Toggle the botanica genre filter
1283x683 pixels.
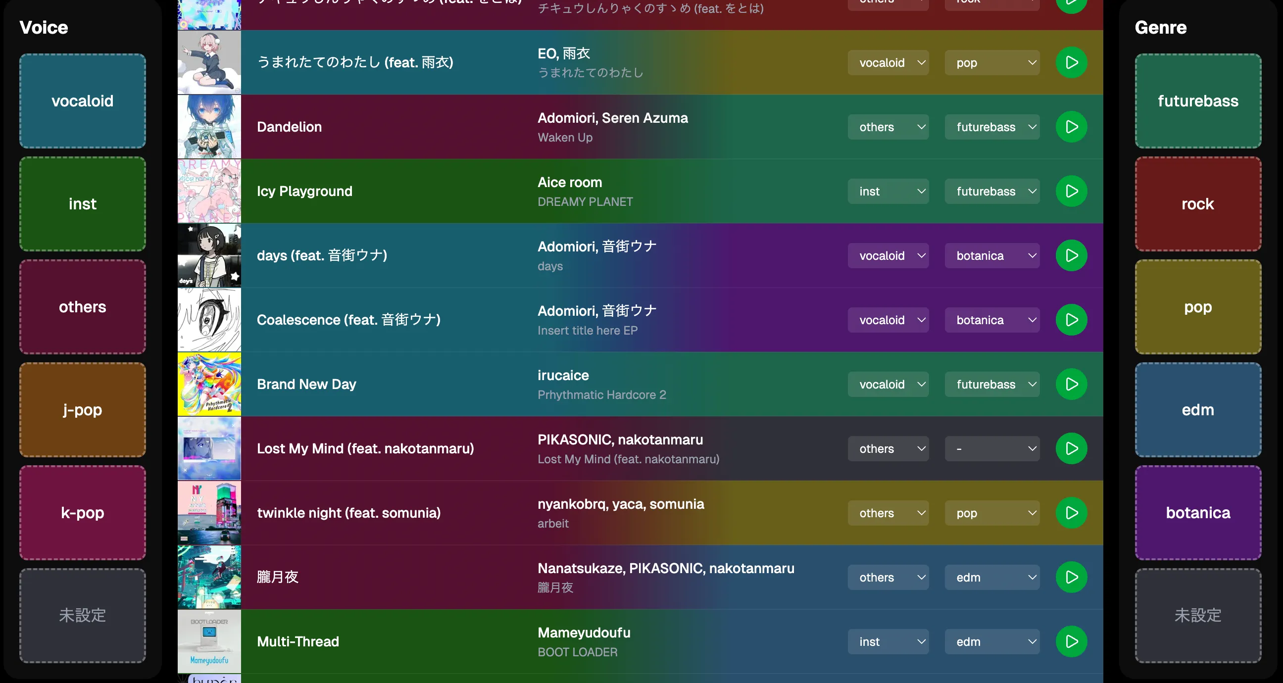[x=1198, y=513]
